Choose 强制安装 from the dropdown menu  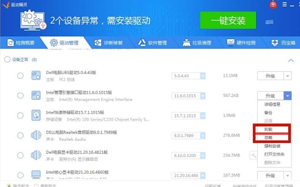272,146
